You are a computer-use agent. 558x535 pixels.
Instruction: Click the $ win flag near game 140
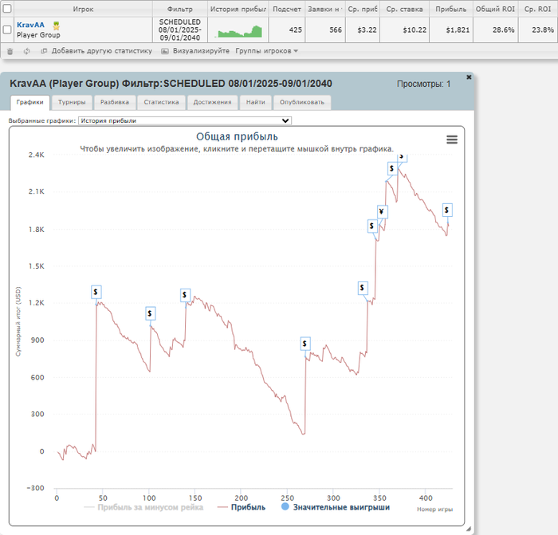(185, 295)
